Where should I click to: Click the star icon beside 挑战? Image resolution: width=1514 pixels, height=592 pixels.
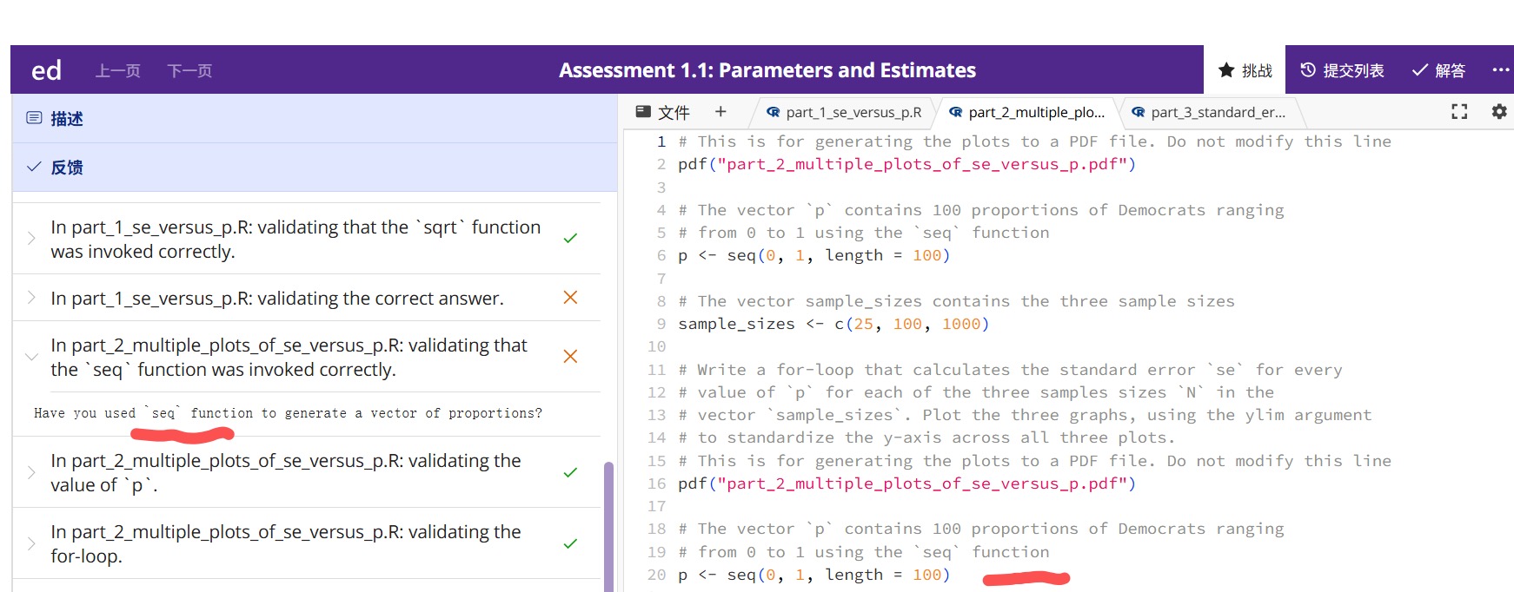point(1225,70)
